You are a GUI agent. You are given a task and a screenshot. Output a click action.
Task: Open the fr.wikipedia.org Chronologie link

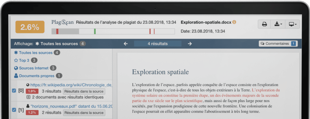pos(71,85)
